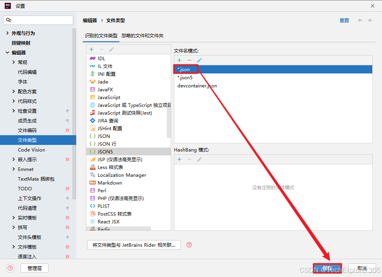Screen dimensions: 382x277
Task: Edit the selected file name pattern
Action: coord(200,60)
